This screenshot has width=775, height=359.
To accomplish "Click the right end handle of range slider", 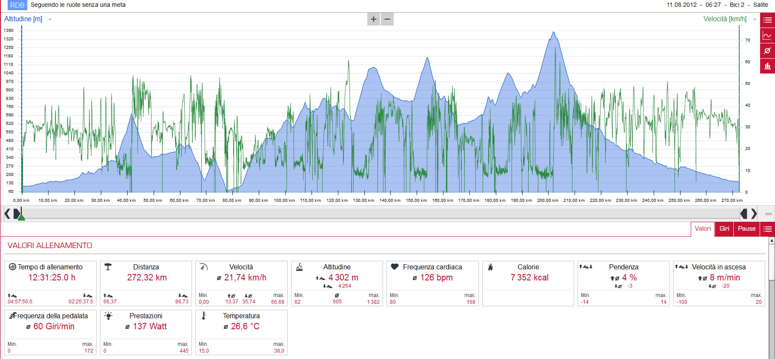I will [x=744, y=213].
